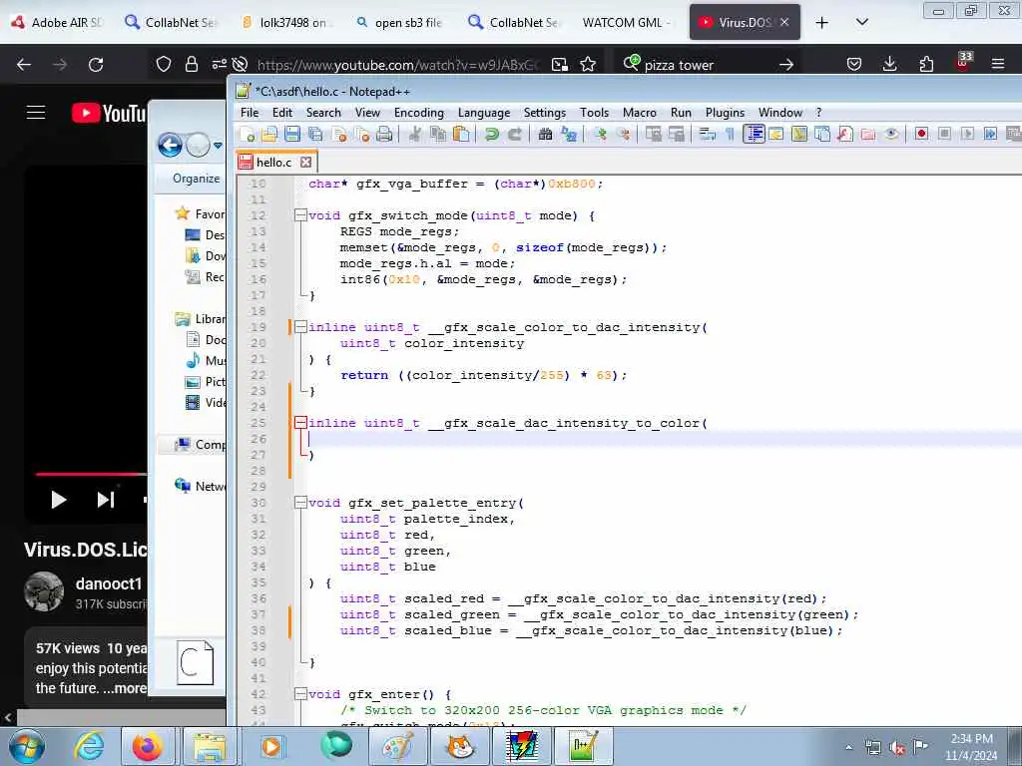The width and height of the screenshot is (1022, 766).
Task: Open the Macro menu
Action: pyautogui.click(x=640, y=113)
